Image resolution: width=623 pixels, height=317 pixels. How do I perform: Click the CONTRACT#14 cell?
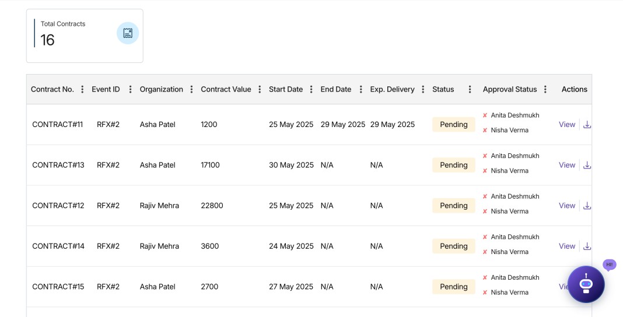click(58, 246)
